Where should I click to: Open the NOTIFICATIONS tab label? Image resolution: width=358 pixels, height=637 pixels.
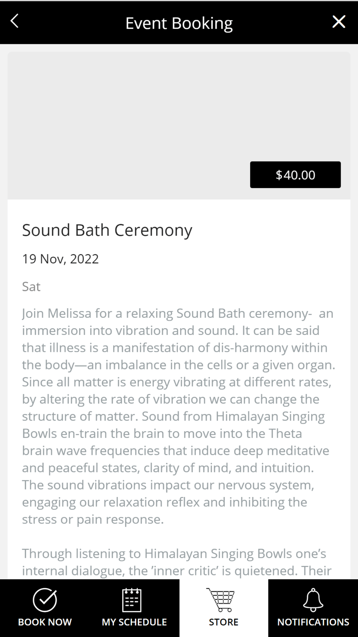tap(313, 622)
